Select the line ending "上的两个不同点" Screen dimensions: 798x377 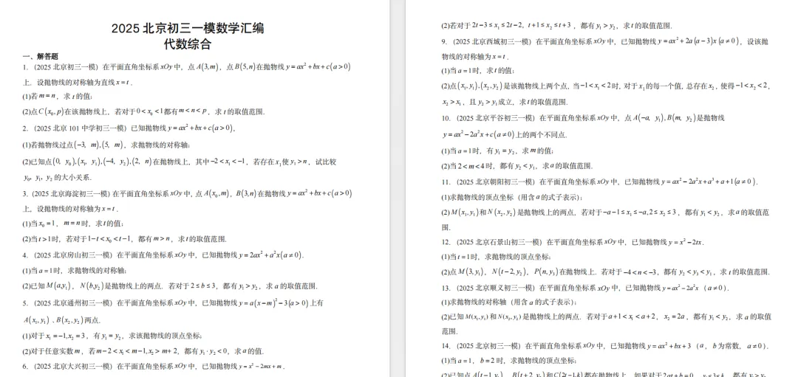[x=505, y=135]
